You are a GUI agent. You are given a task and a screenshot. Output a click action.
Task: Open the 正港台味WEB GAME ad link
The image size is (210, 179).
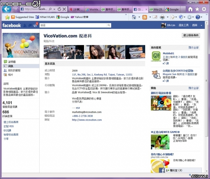point(165,132)
